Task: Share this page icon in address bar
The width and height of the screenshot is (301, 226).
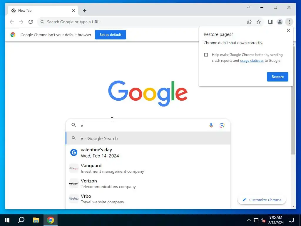Action: tap(249, 22)
